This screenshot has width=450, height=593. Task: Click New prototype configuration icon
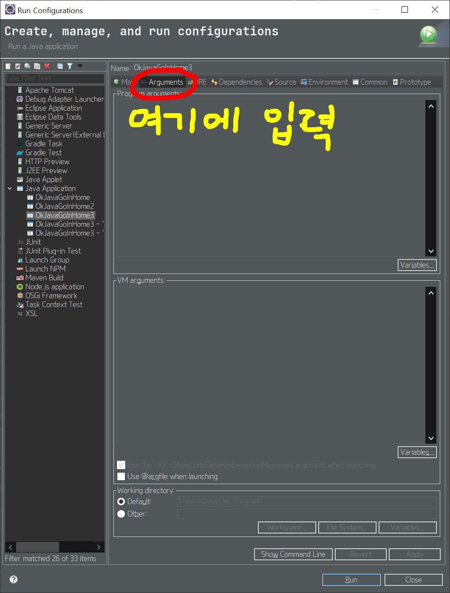[18, 66]
